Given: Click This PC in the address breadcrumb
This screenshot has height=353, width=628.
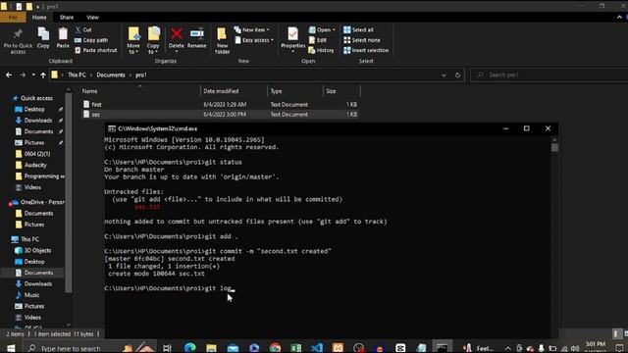Looking at the screenshot, I should click(77, 75).
